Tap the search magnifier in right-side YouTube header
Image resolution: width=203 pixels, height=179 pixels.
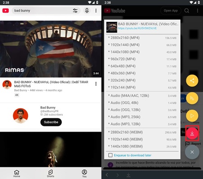coord(187,11)
